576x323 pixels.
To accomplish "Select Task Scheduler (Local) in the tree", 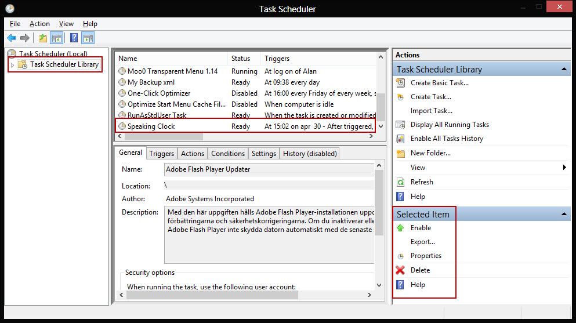I will coord(53,54).
